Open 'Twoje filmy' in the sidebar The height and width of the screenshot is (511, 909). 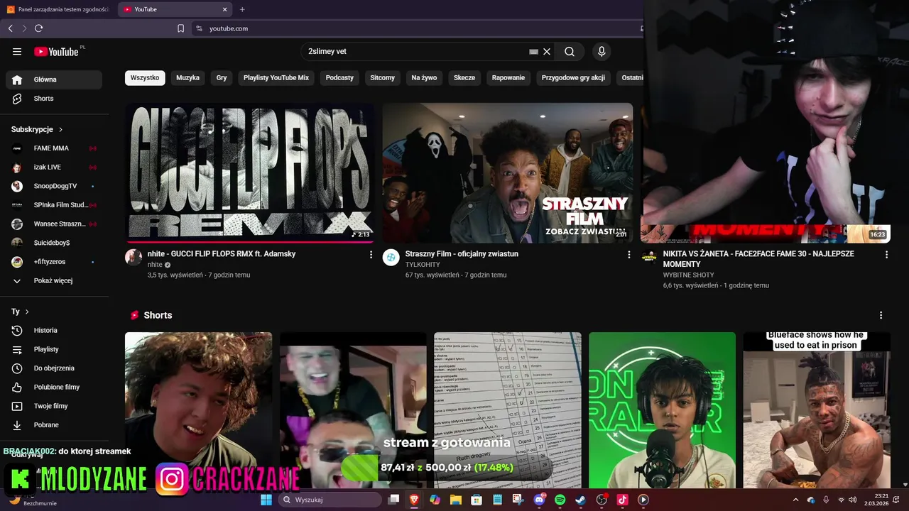[x=54, y=406]
